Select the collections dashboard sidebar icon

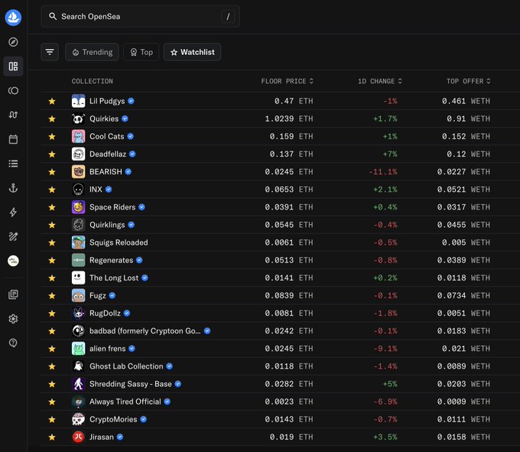point(13,67)
